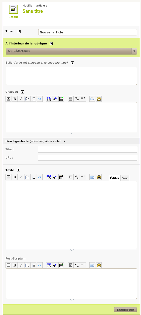Insert heading from Chapeau toolbar's first icon

point(8,99)
